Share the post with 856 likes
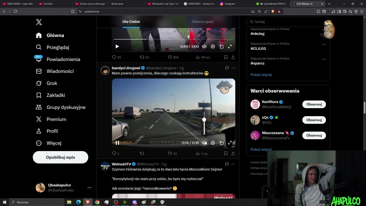Image resolution: width=366 pixels, height=206 pixels. coord(233,57)
